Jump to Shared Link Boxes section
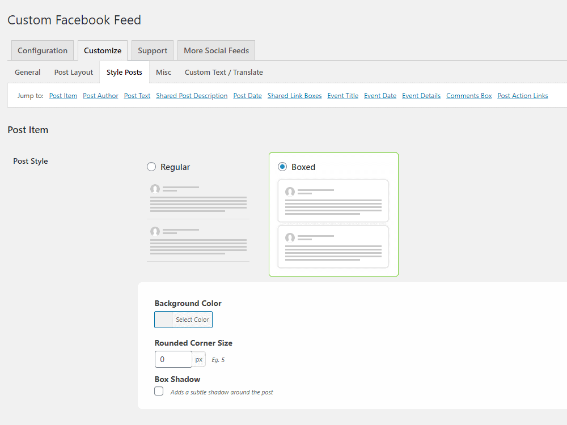The height and width of the screenshot is (425, 567). coord(294,96)
